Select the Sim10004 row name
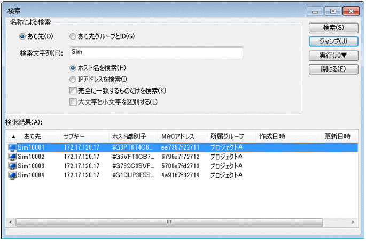366x241 pixels. point(31,175)
